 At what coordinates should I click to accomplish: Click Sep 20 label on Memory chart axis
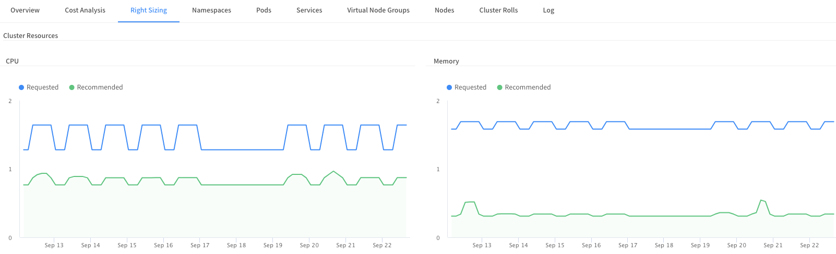(736, 245)
